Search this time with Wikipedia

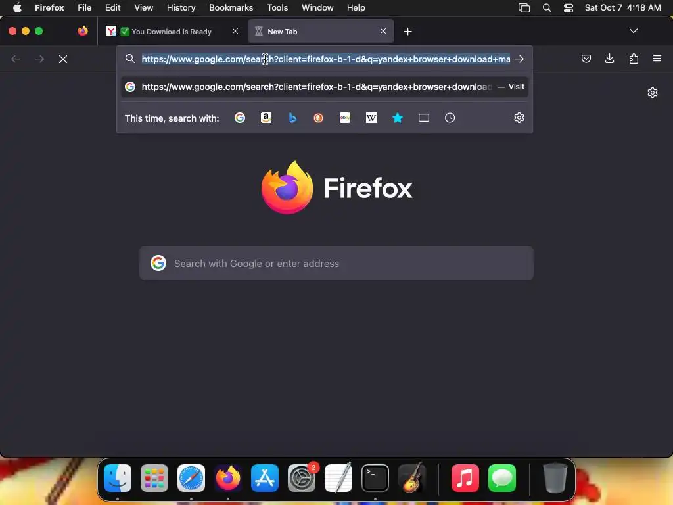pos(371,118)
